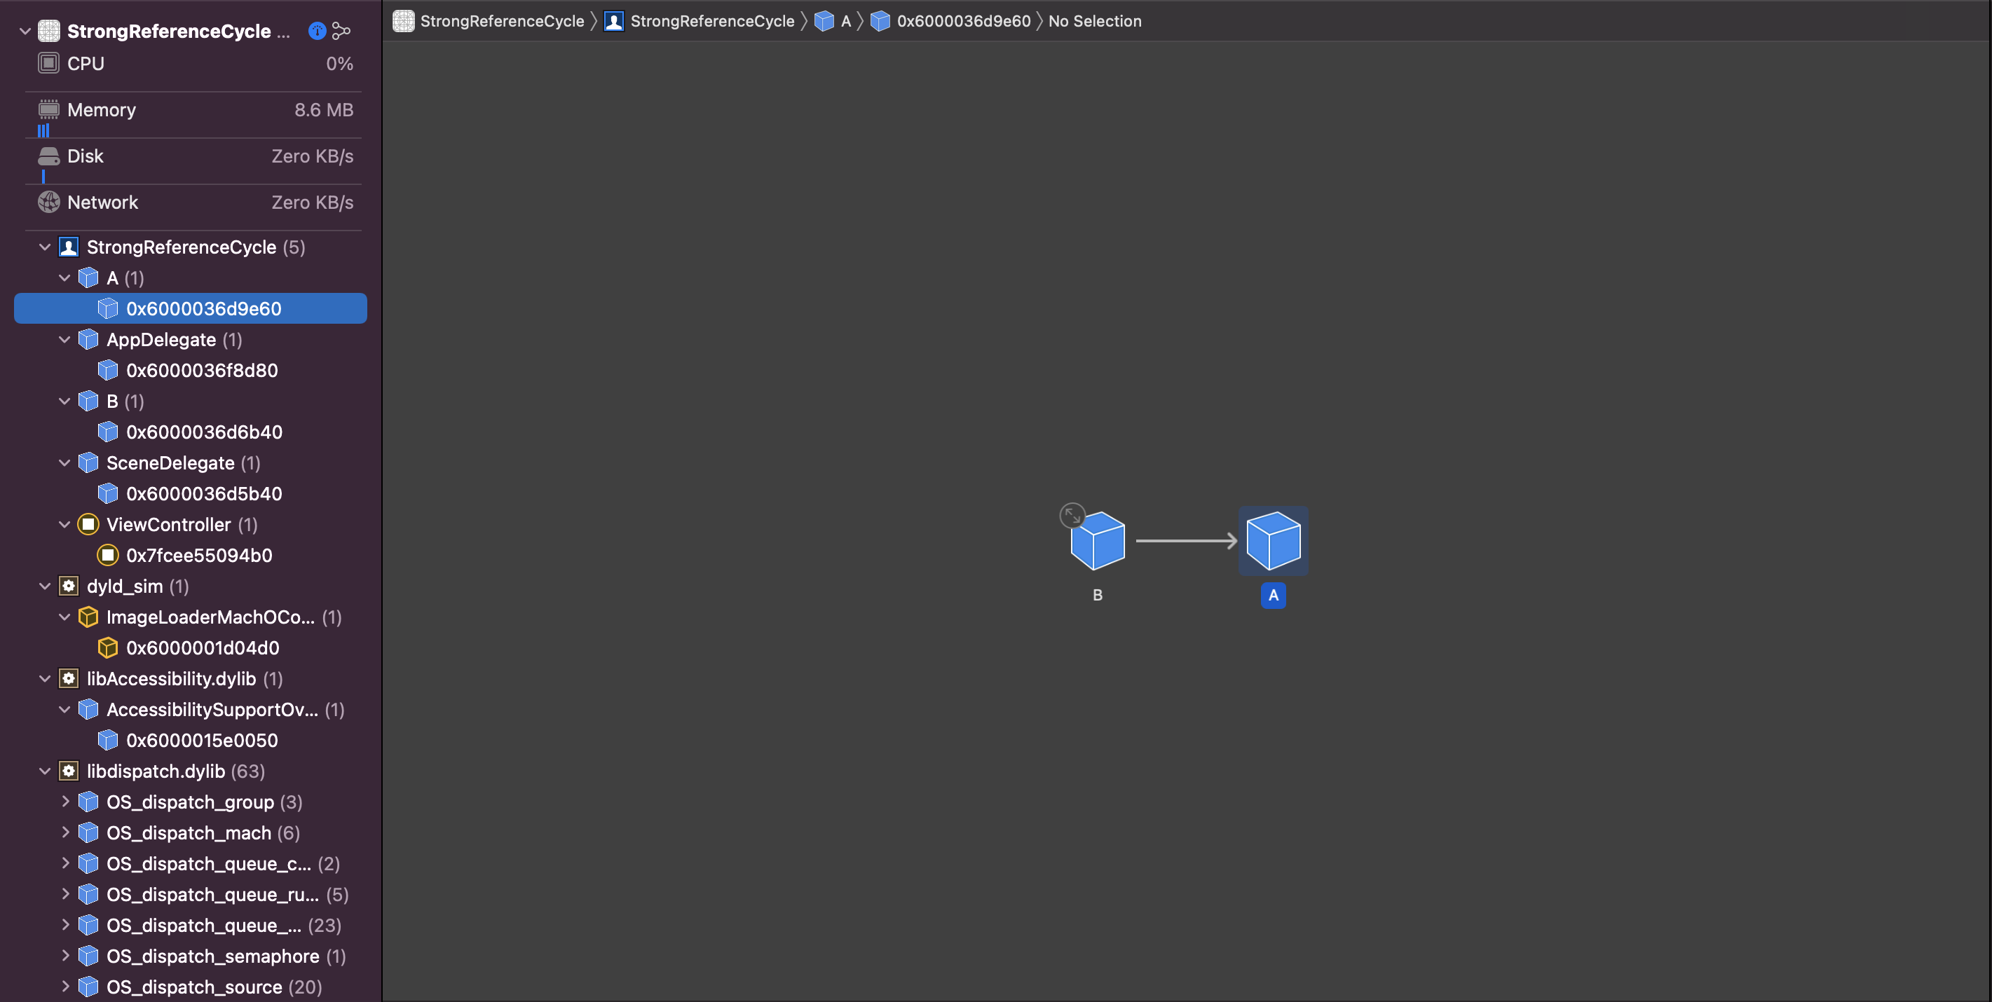1992x1002 pixels.
Task: Click the AppDelegate cube icon
Action: [87, 338]
